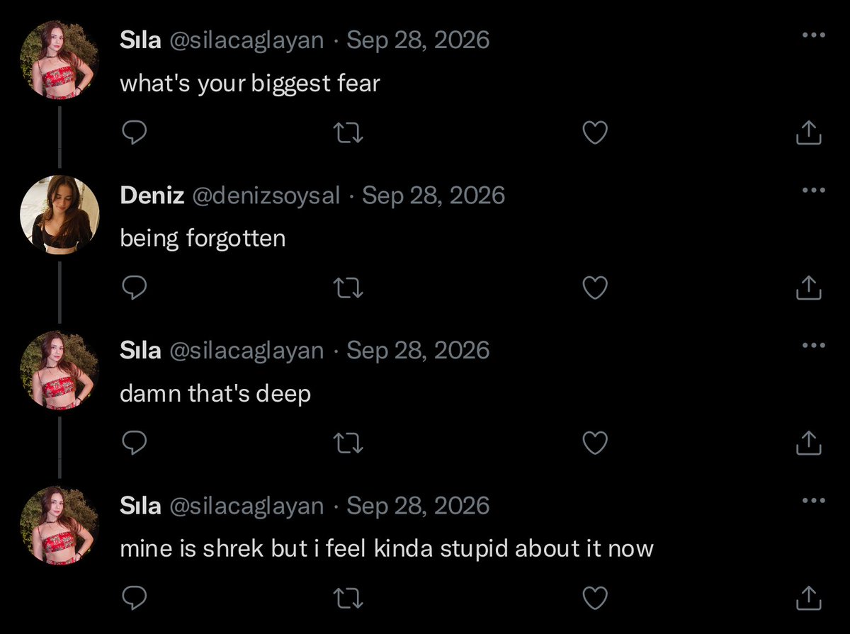Viewport: 850px width, 634px height.
Task: Like Deniz's 'being forgotten' tweet
Action: (595, 288)
